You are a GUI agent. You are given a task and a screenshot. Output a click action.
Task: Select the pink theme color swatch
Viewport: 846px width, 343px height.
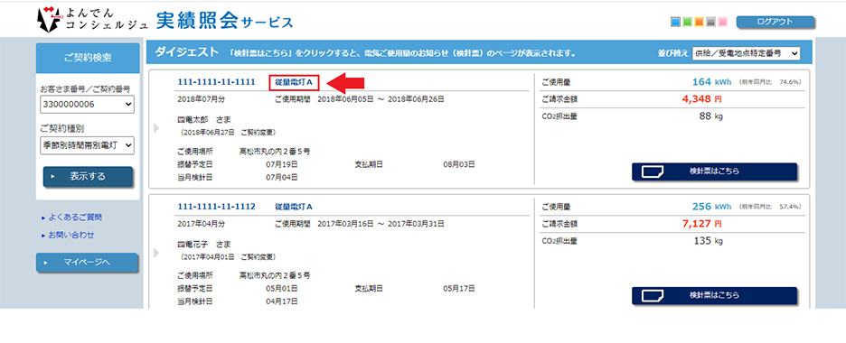click(723, 22)
